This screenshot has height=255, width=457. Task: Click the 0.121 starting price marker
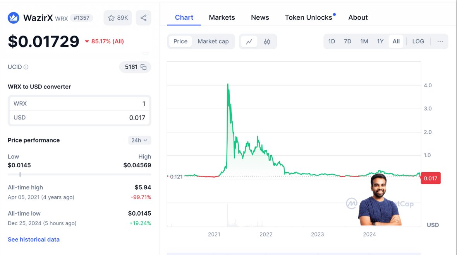(x=176, y=177)
